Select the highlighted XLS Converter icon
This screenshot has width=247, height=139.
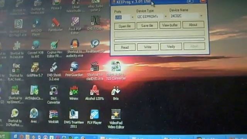(116, 70)
